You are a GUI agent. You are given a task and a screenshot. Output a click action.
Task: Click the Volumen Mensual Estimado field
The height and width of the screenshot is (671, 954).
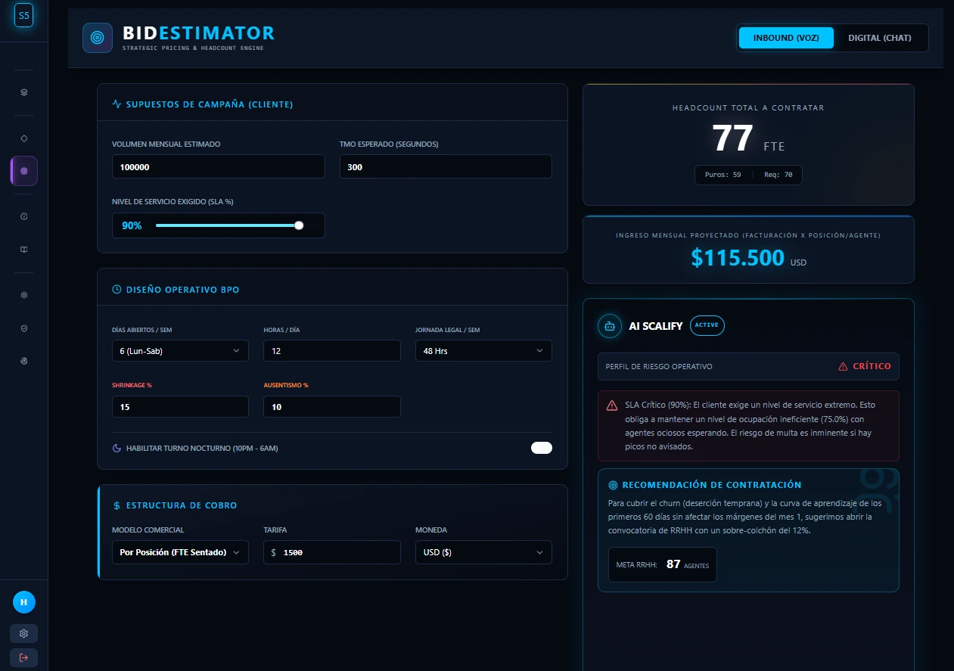point(218,166)
